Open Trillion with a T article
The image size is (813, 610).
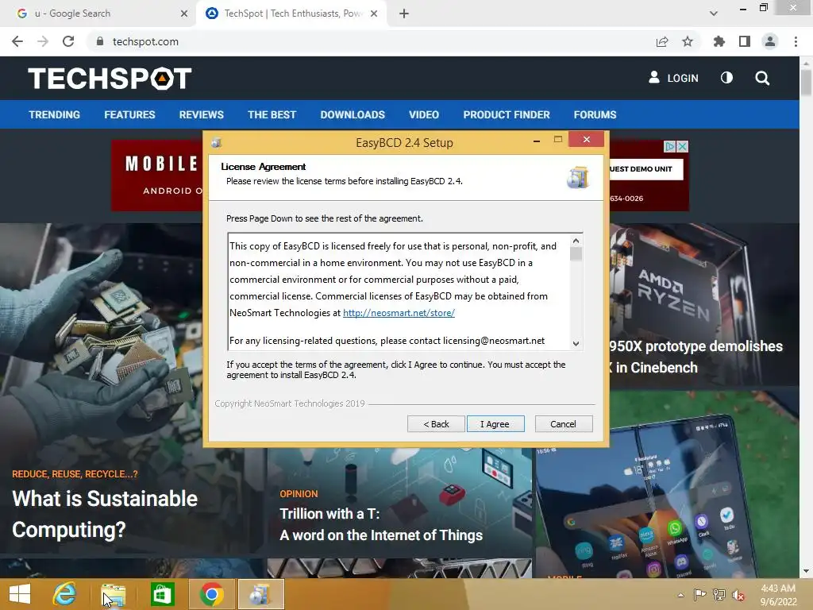coord(381,524)
